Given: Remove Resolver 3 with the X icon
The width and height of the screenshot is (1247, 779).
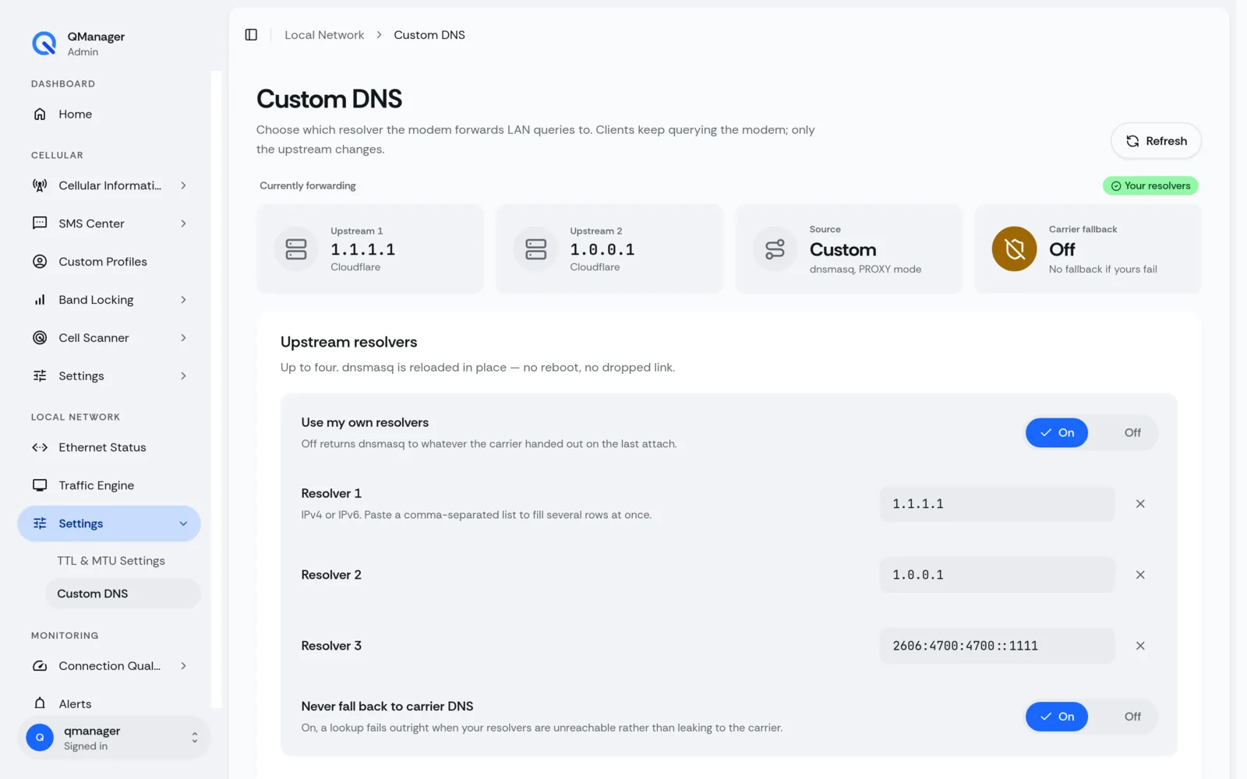Looking at the screenshot, I should 1140,646.
